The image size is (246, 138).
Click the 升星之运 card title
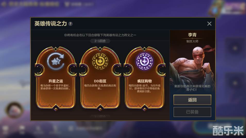(56, 81)
